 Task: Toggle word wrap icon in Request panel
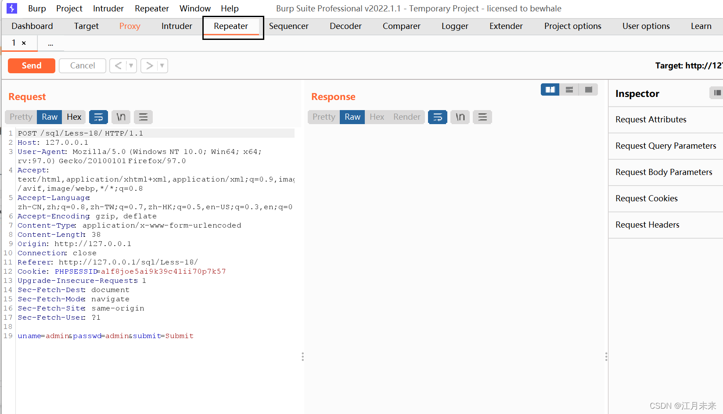pyautogui.click(x=98, y=117)
